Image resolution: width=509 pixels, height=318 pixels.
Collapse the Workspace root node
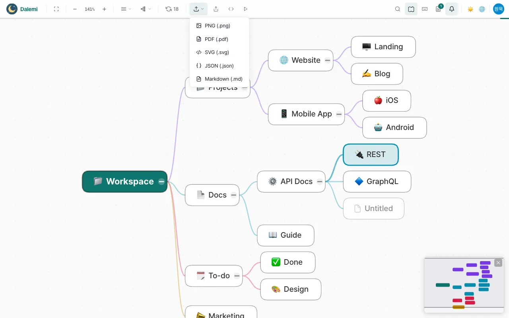pos(161,182)
